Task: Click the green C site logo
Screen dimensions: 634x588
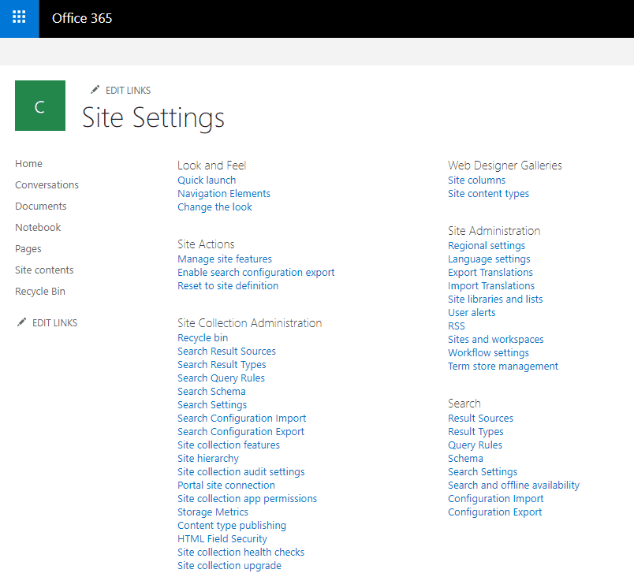Action: pos(40,106)
